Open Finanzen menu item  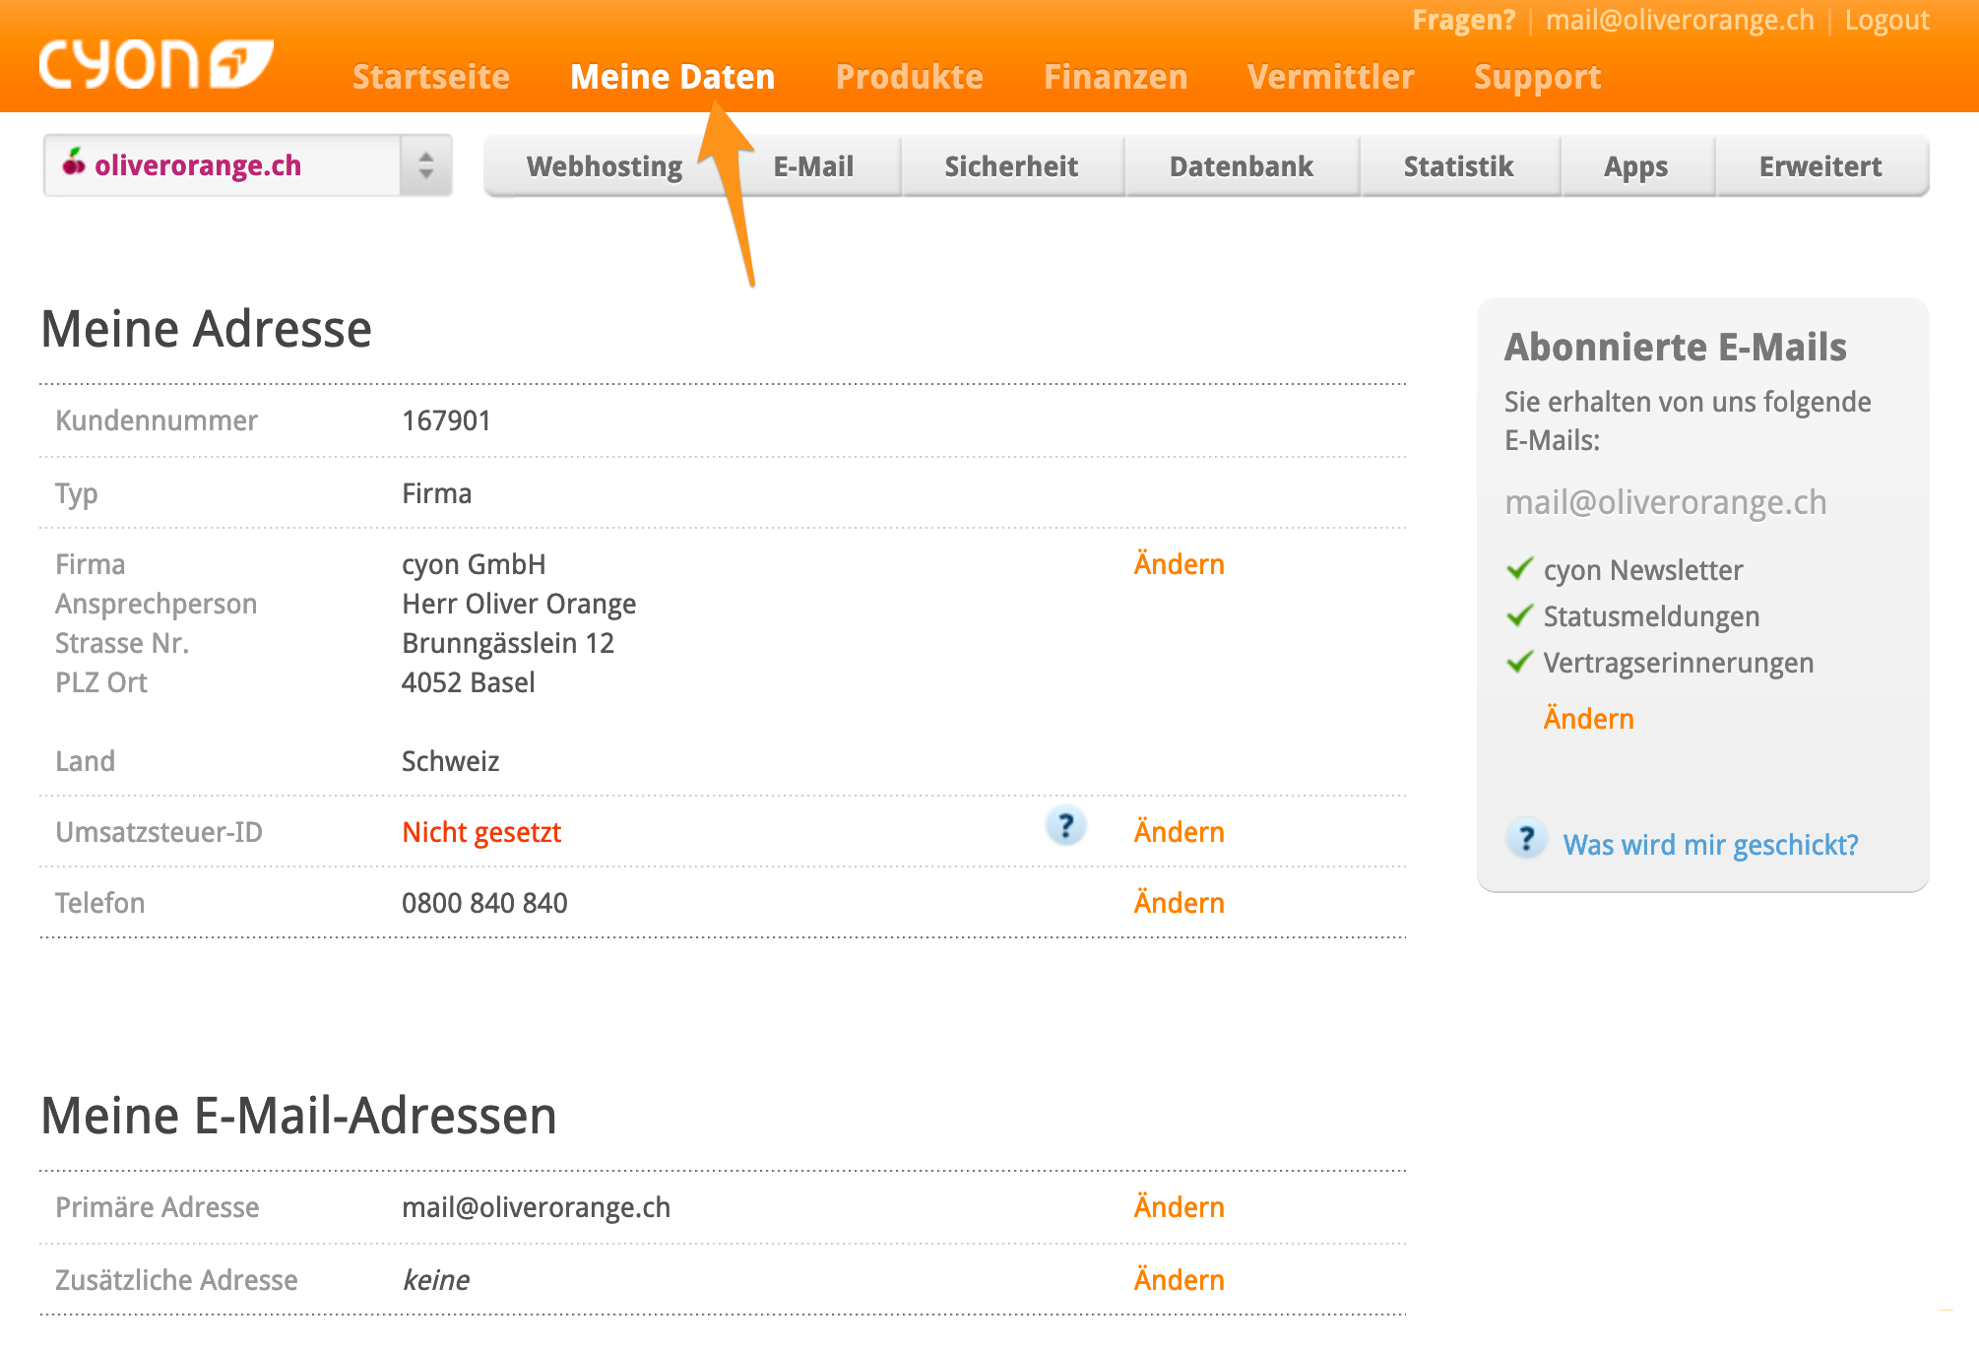(1116, 77)
